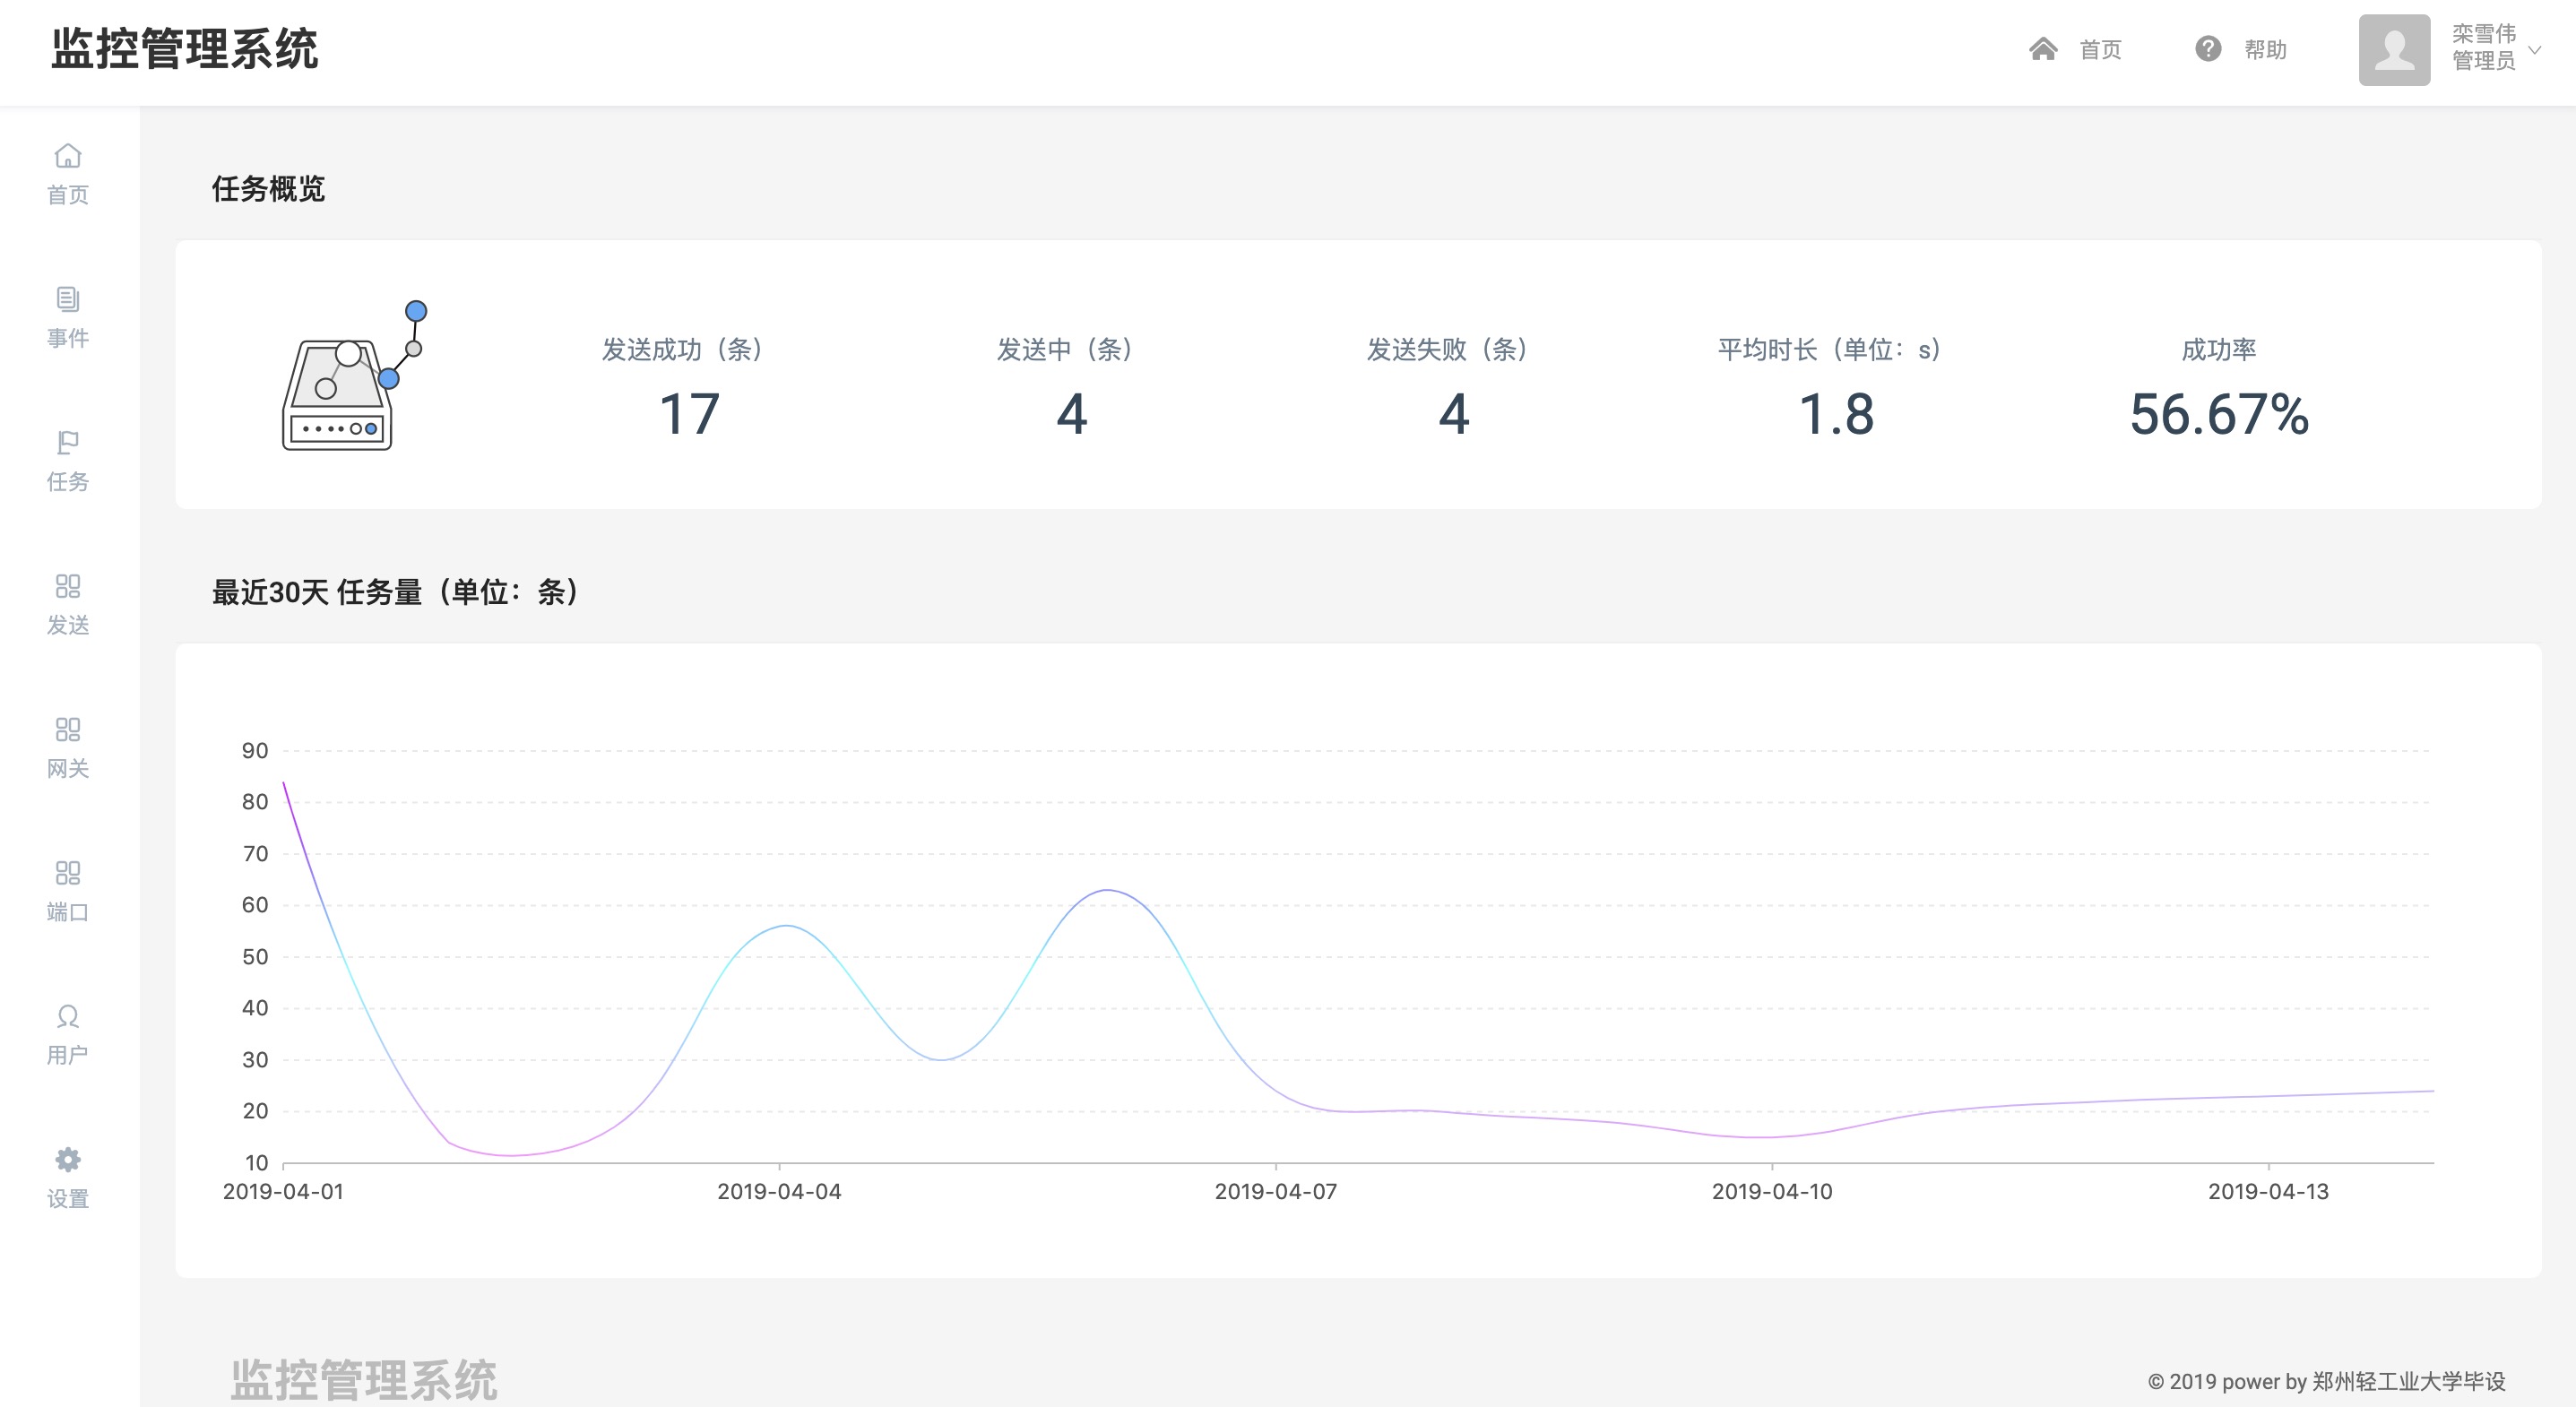Open the 事件 events sidebar icon
The width and height of the screenshot is (2576, 1407).
pyautogui.click(x=67, y=299)
